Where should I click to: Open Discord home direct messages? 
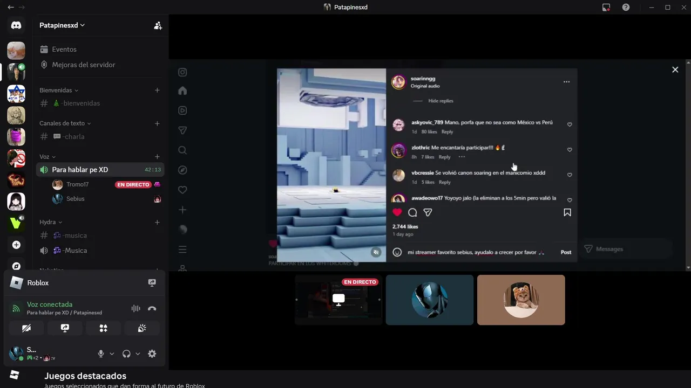[16, 25]
